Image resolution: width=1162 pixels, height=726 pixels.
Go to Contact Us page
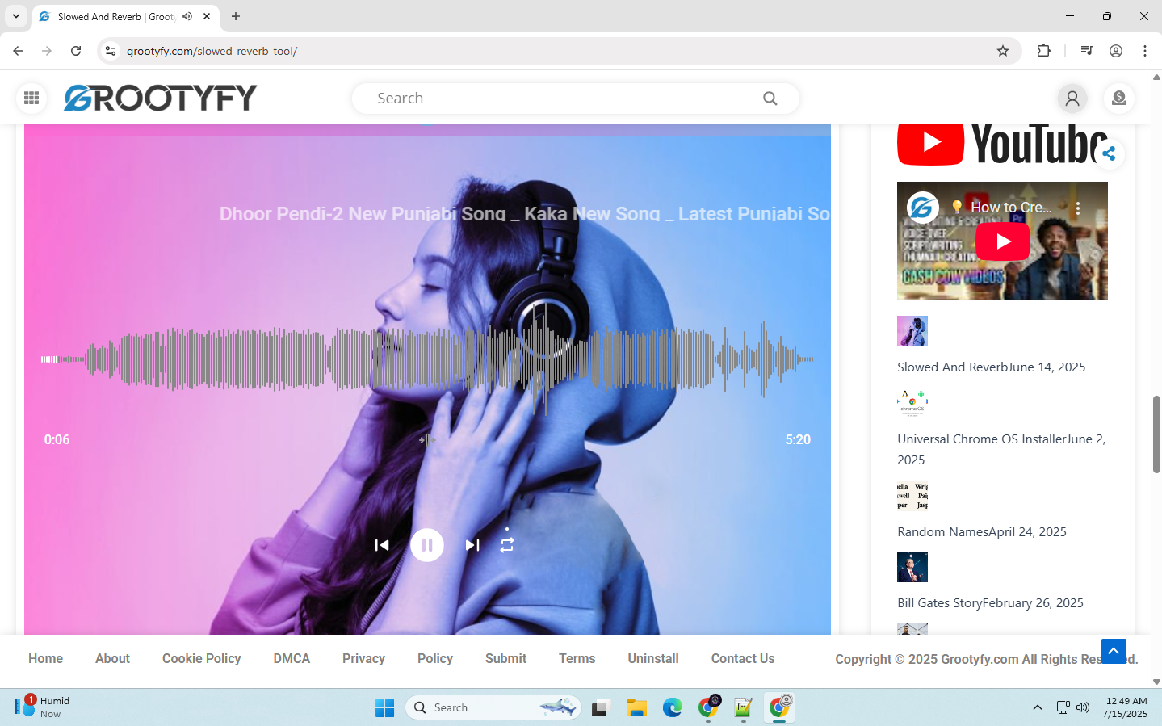pos(742,659)
